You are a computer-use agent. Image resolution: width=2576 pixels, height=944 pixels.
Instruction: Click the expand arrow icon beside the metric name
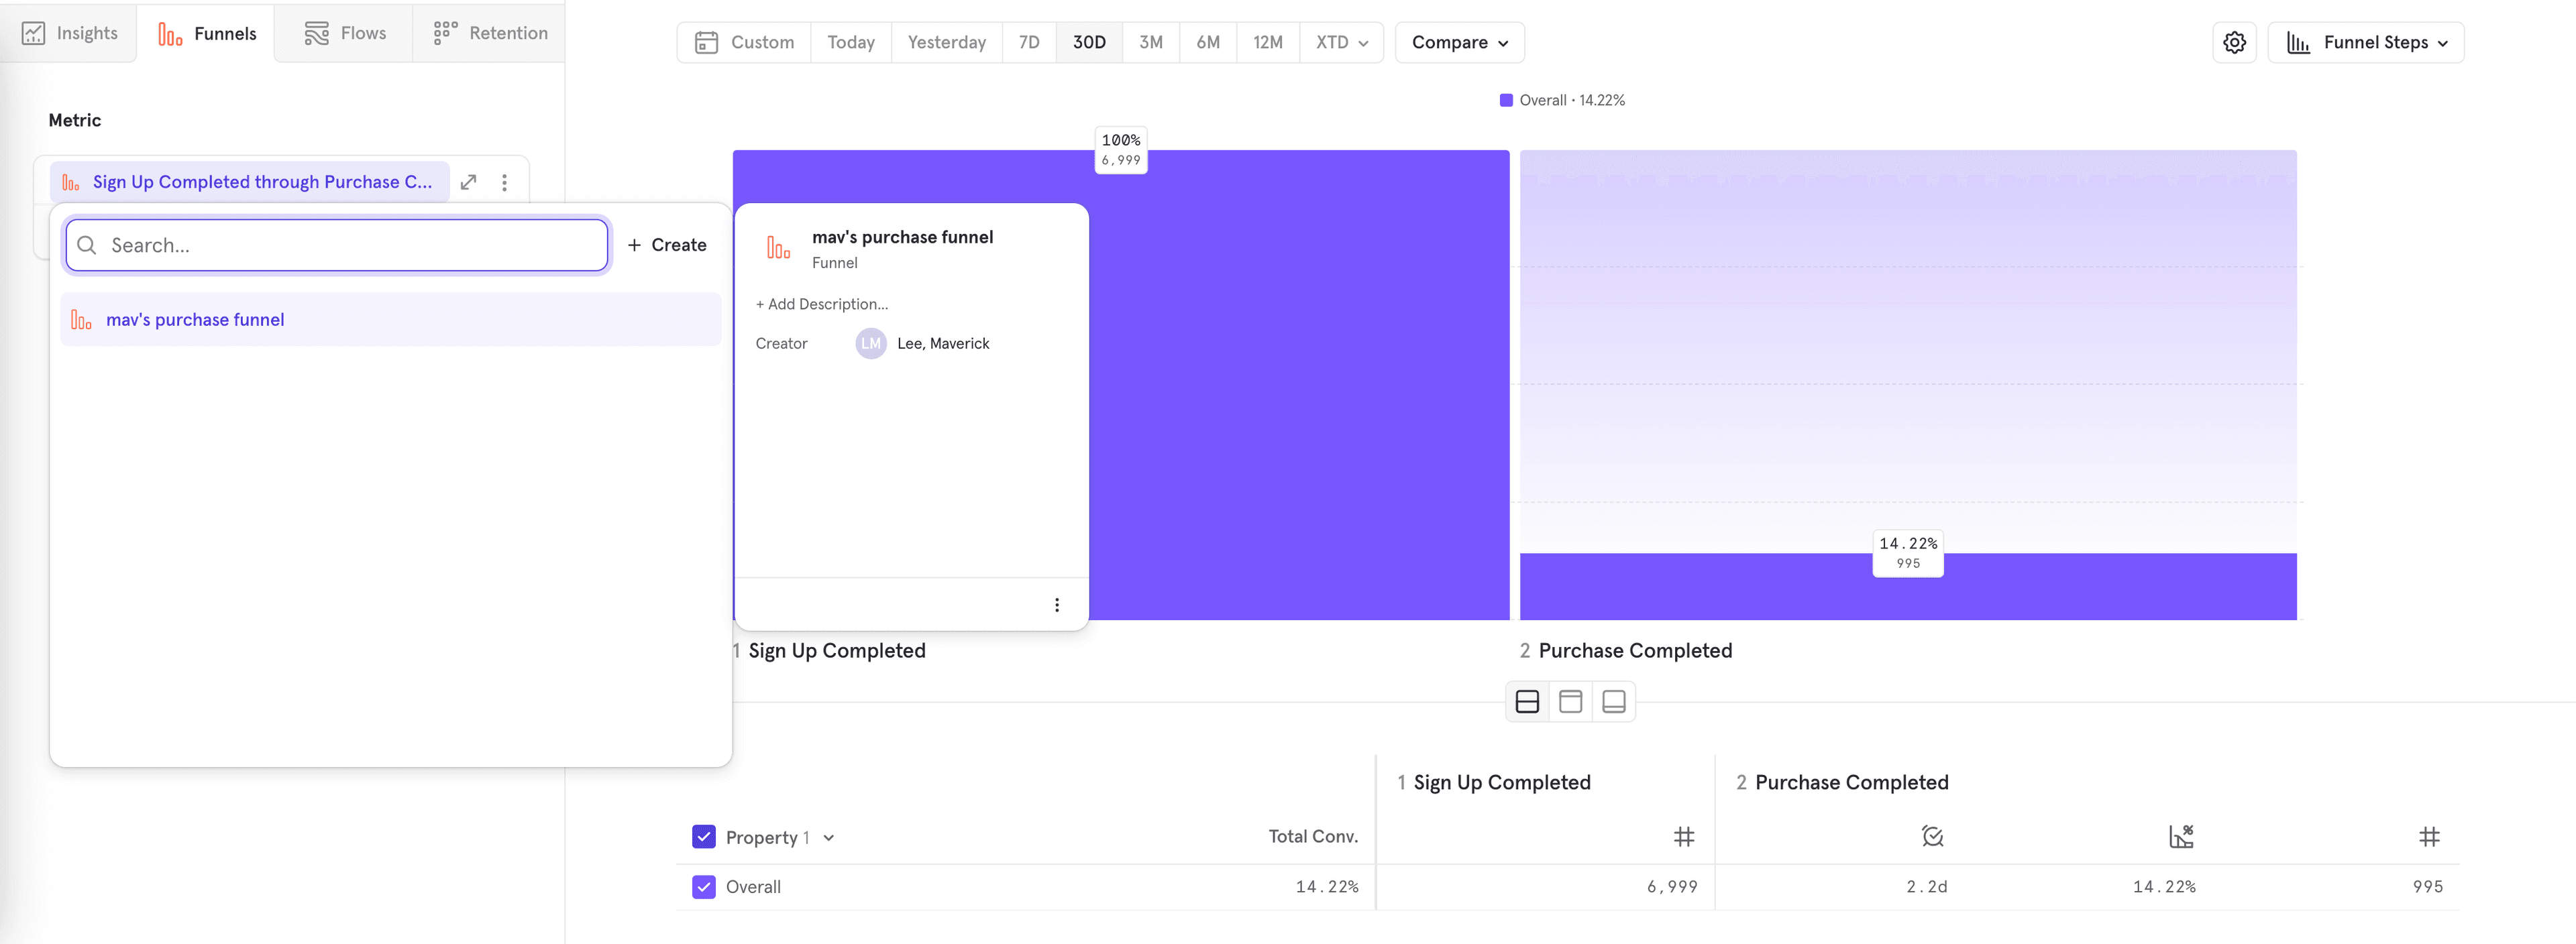click(468, 182)
